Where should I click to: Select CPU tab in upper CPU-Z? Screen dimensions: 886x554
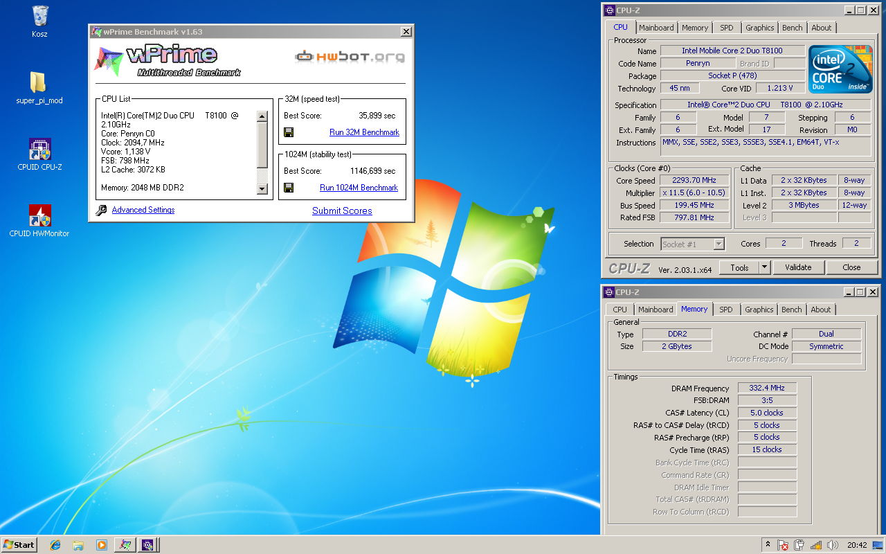621,27
